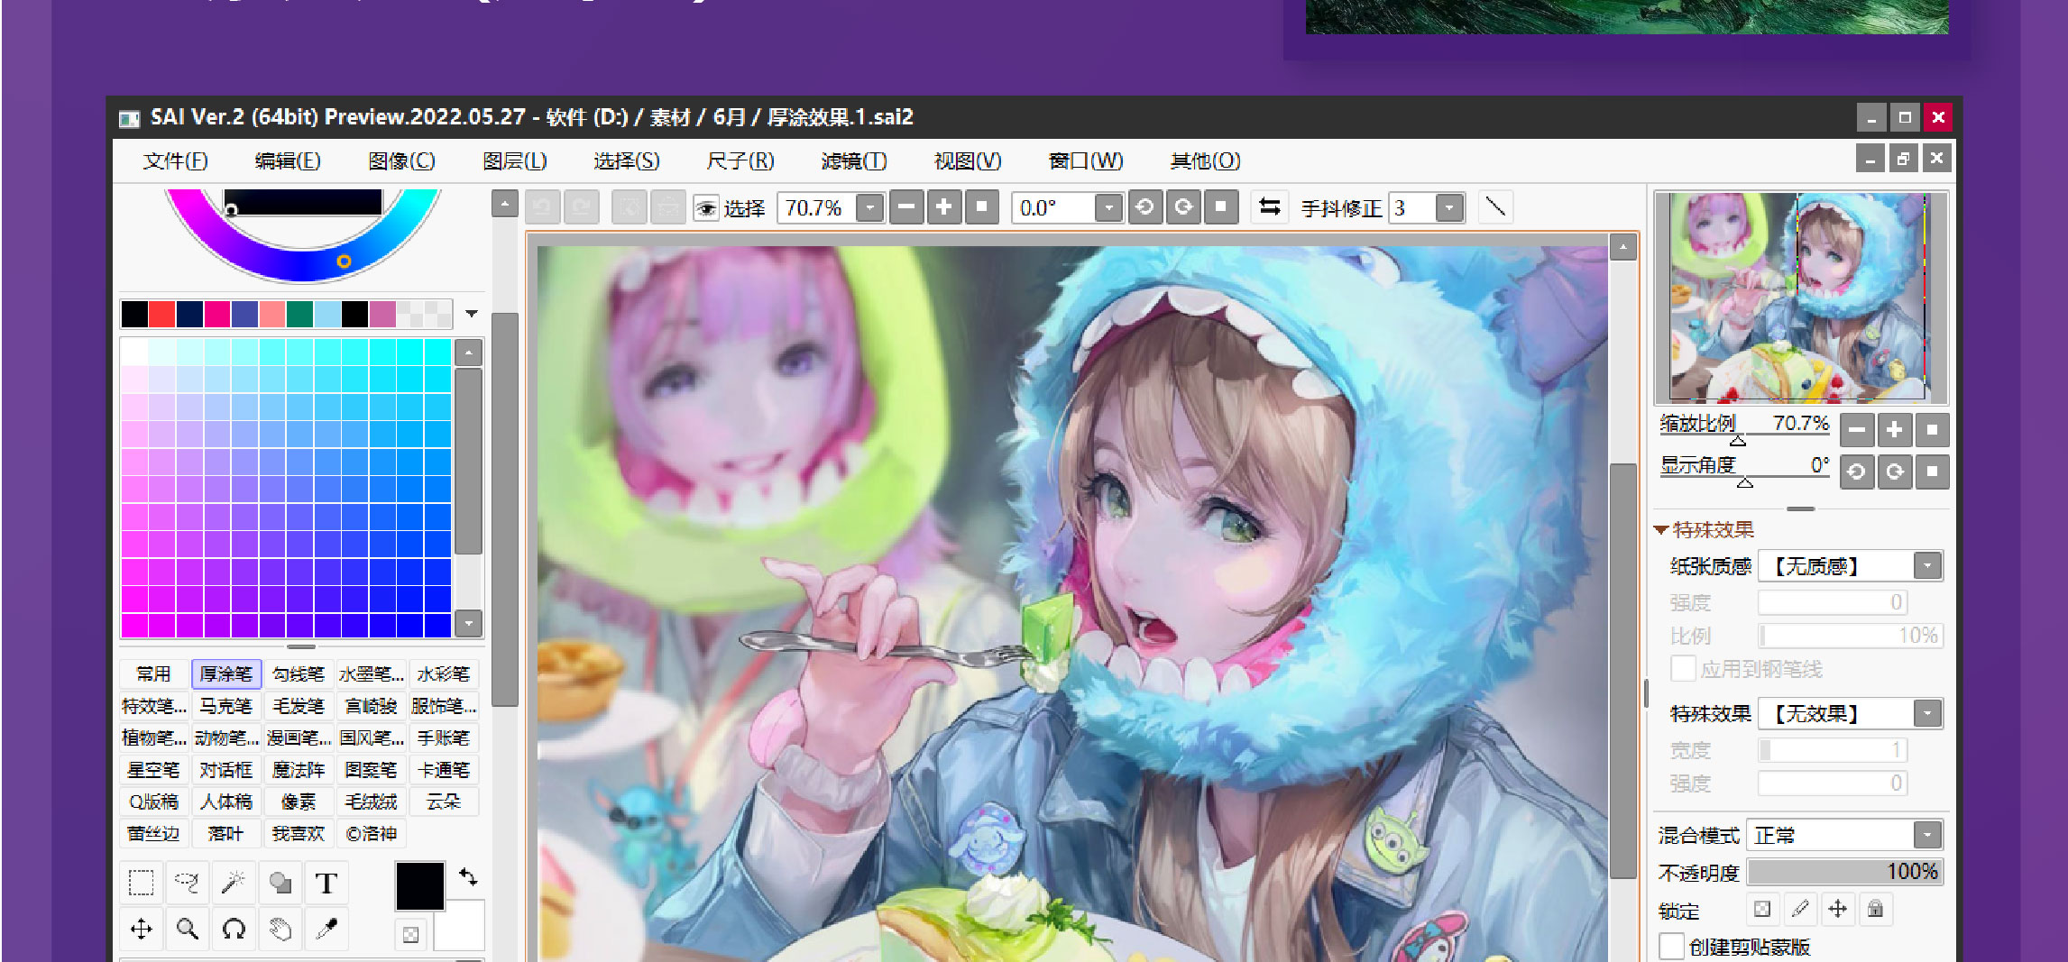2068x962 pixels.
Task: Open the 特殊效果 effect dropdown
Action: click(1927, 714)
